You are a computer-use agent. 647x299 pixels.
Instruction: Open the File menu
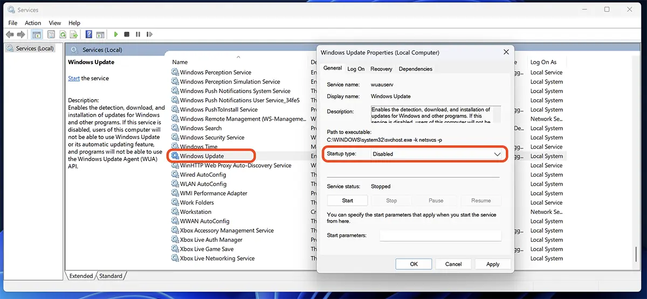pyautogui.click(x=13, y=23)
